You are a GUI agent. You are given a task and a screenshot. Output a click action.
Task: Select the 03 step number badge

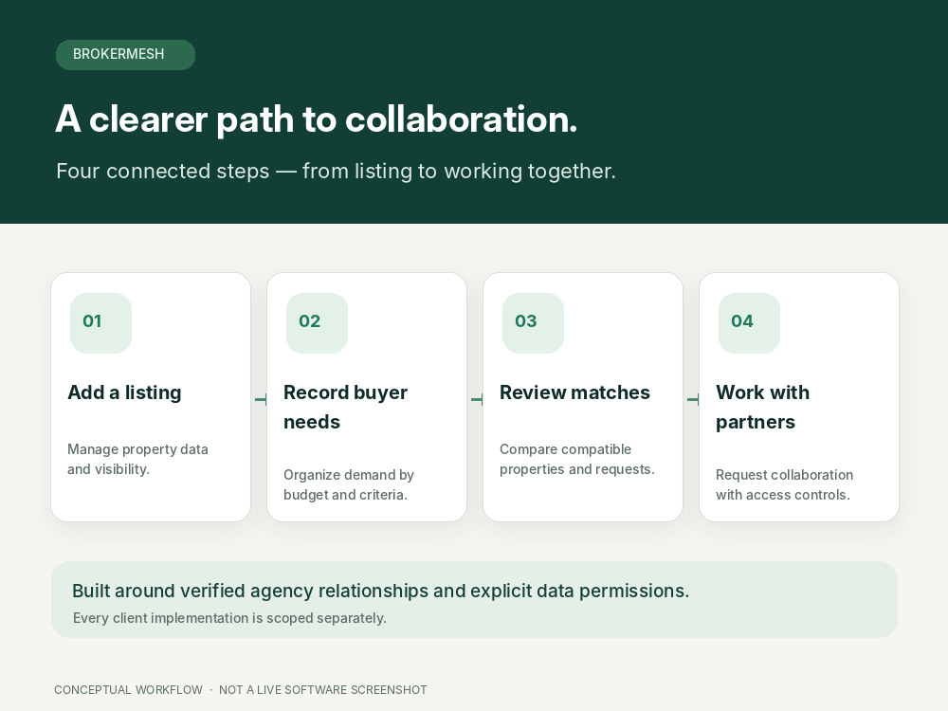(x=533, y=323)
